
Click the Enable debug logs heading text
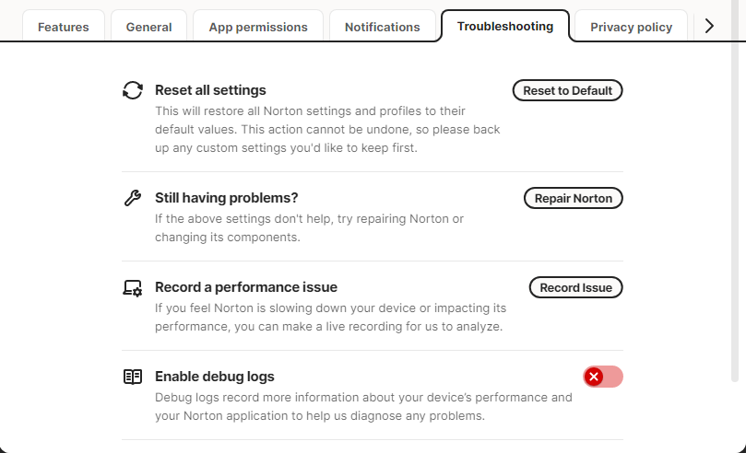[x=215, y=377]
